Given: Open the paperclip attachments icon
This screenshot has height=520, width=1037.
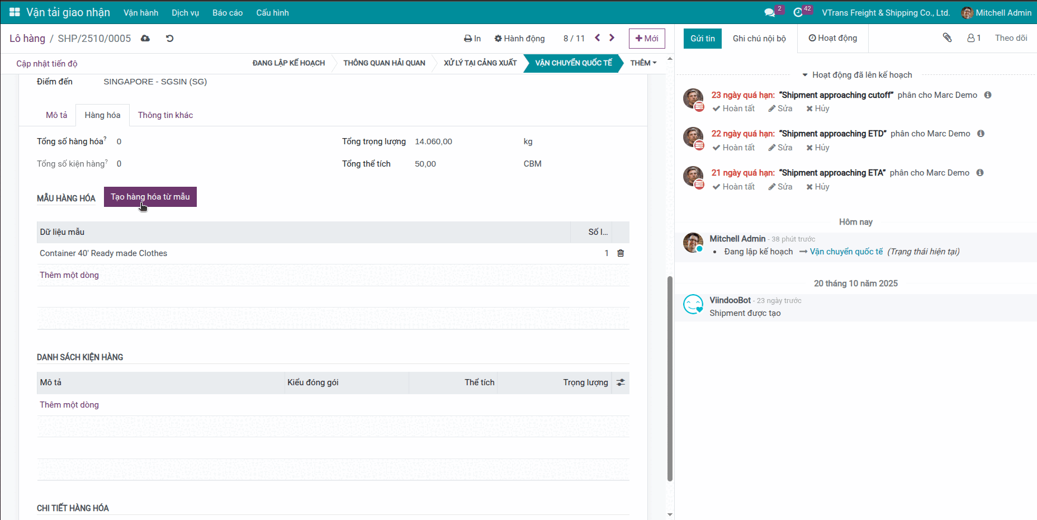Looking at the screenshot, I should tap(947, 38).
